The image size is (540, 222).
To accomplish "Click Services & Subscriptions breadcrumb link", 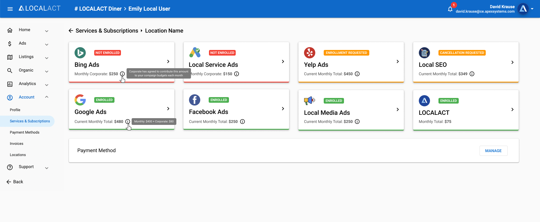I will pyautogui.click(x=107, y=31).
